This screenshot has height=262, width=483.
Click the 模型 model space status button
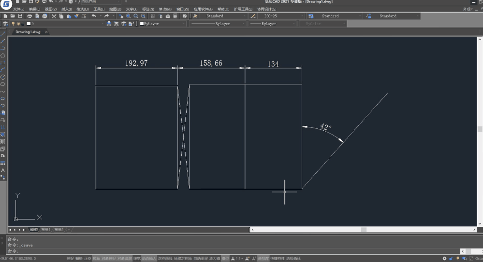tap(225, 259)
